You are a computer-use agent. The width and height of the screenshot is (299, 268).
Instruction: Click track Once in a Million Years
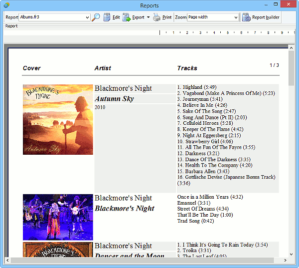click(210, 197)
